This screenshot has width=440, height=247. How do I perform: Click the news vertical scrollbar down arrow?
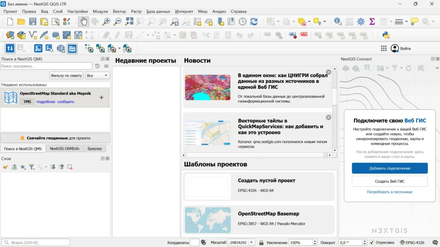pos(334,151)
